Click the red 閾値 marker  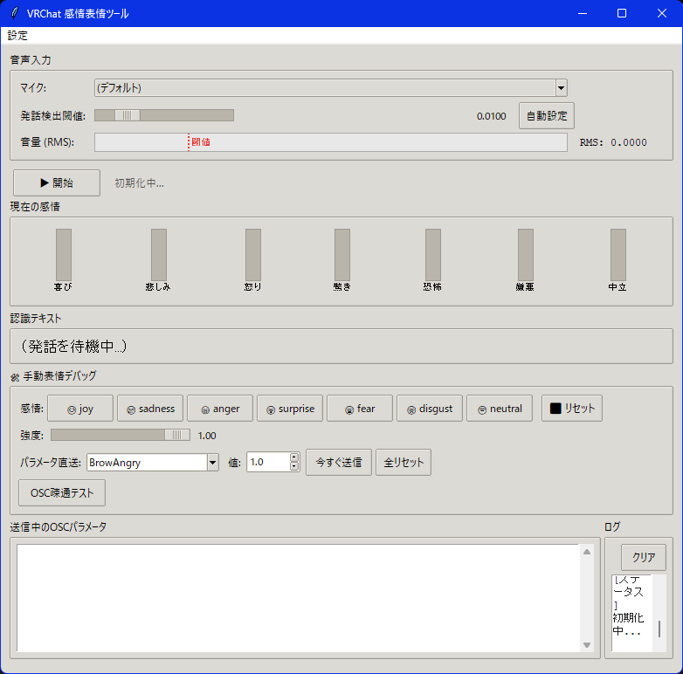(200, 142)
